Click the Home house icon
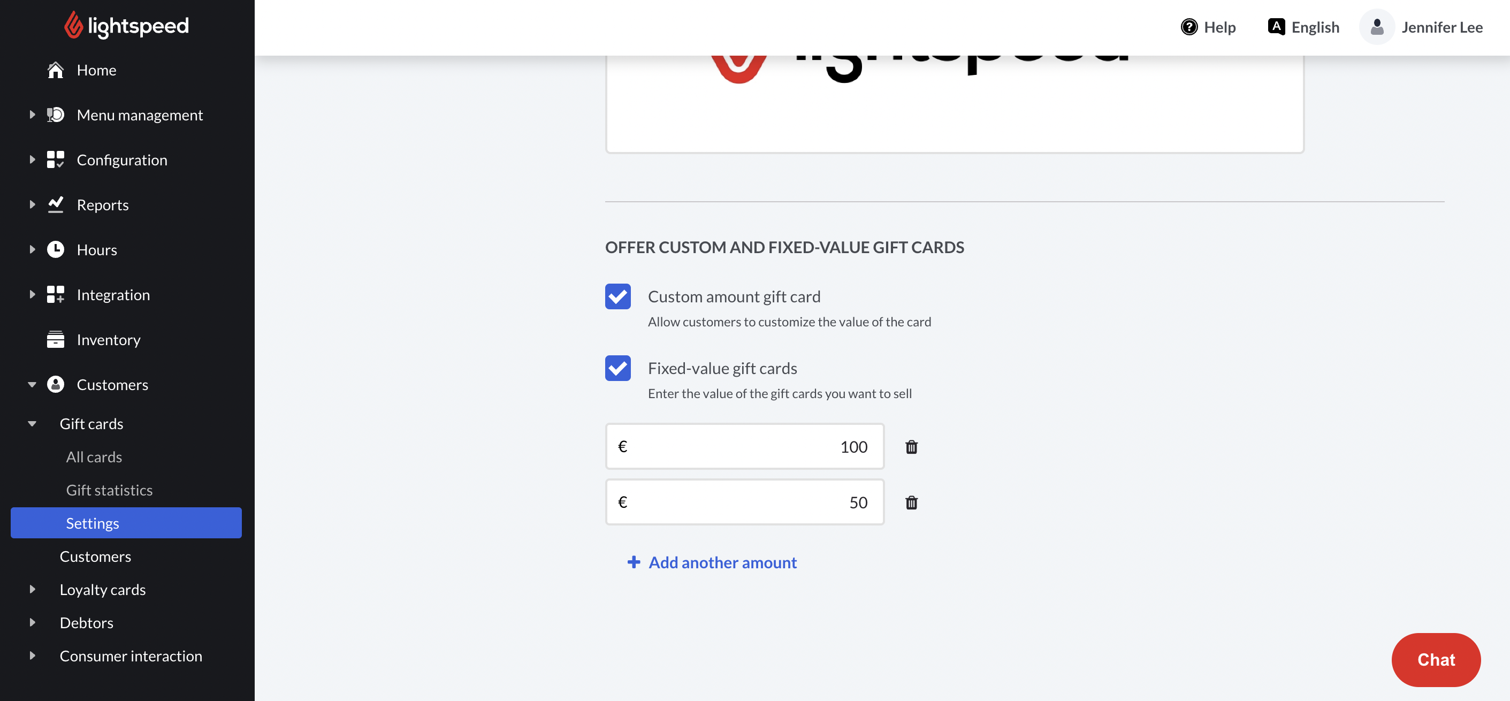Viewport: 1510px width, 701px height. [x=56, y=70]
